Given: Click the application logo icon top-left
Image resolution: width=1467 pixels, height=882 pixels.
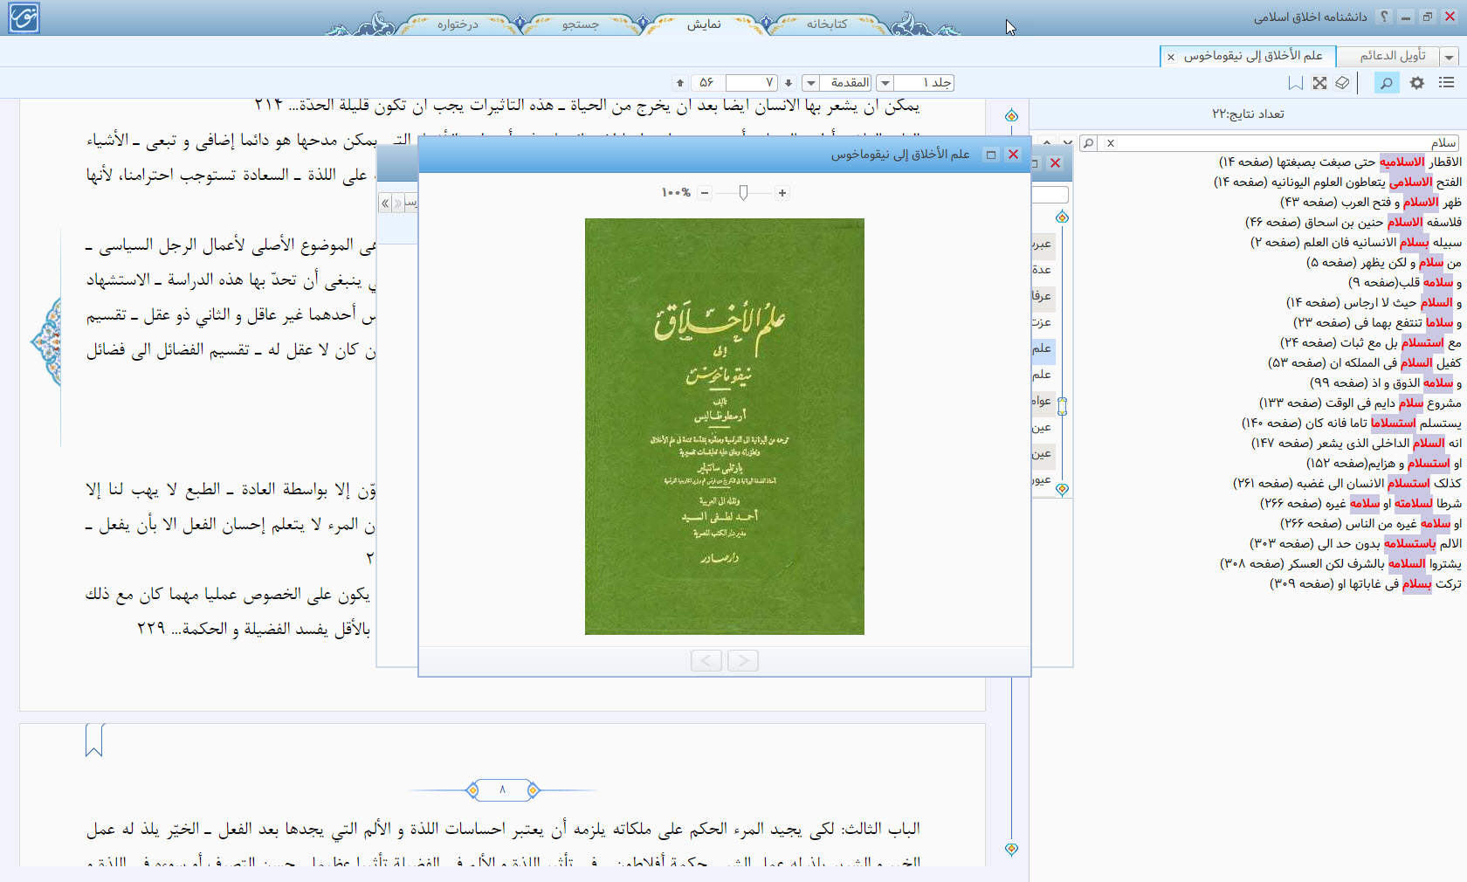Looking at the screenshot, I should pyautogui.click(x=24, y=17).
